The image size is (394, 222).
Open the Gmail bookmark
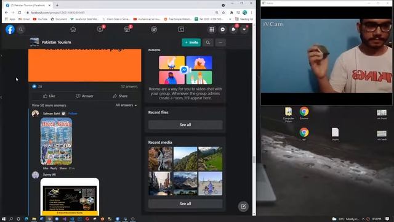24,19
